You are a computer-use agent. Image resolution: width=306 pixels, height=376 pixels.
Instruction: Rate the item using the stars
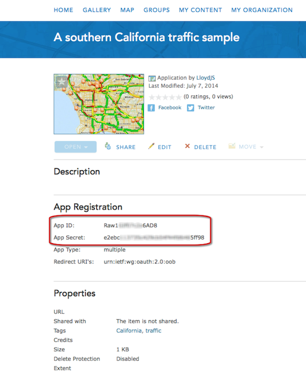point(165,97)
